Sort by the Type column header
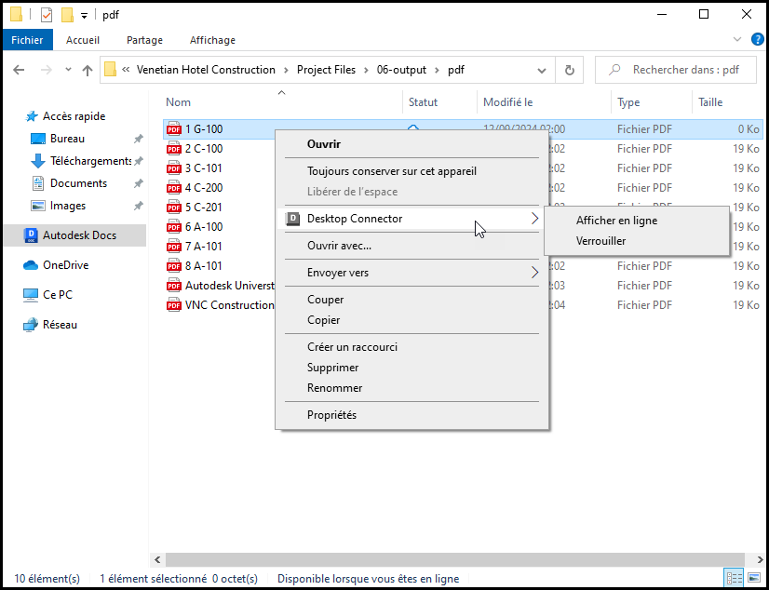The width and height of the screenshot is (769, 590). (652, 102)
